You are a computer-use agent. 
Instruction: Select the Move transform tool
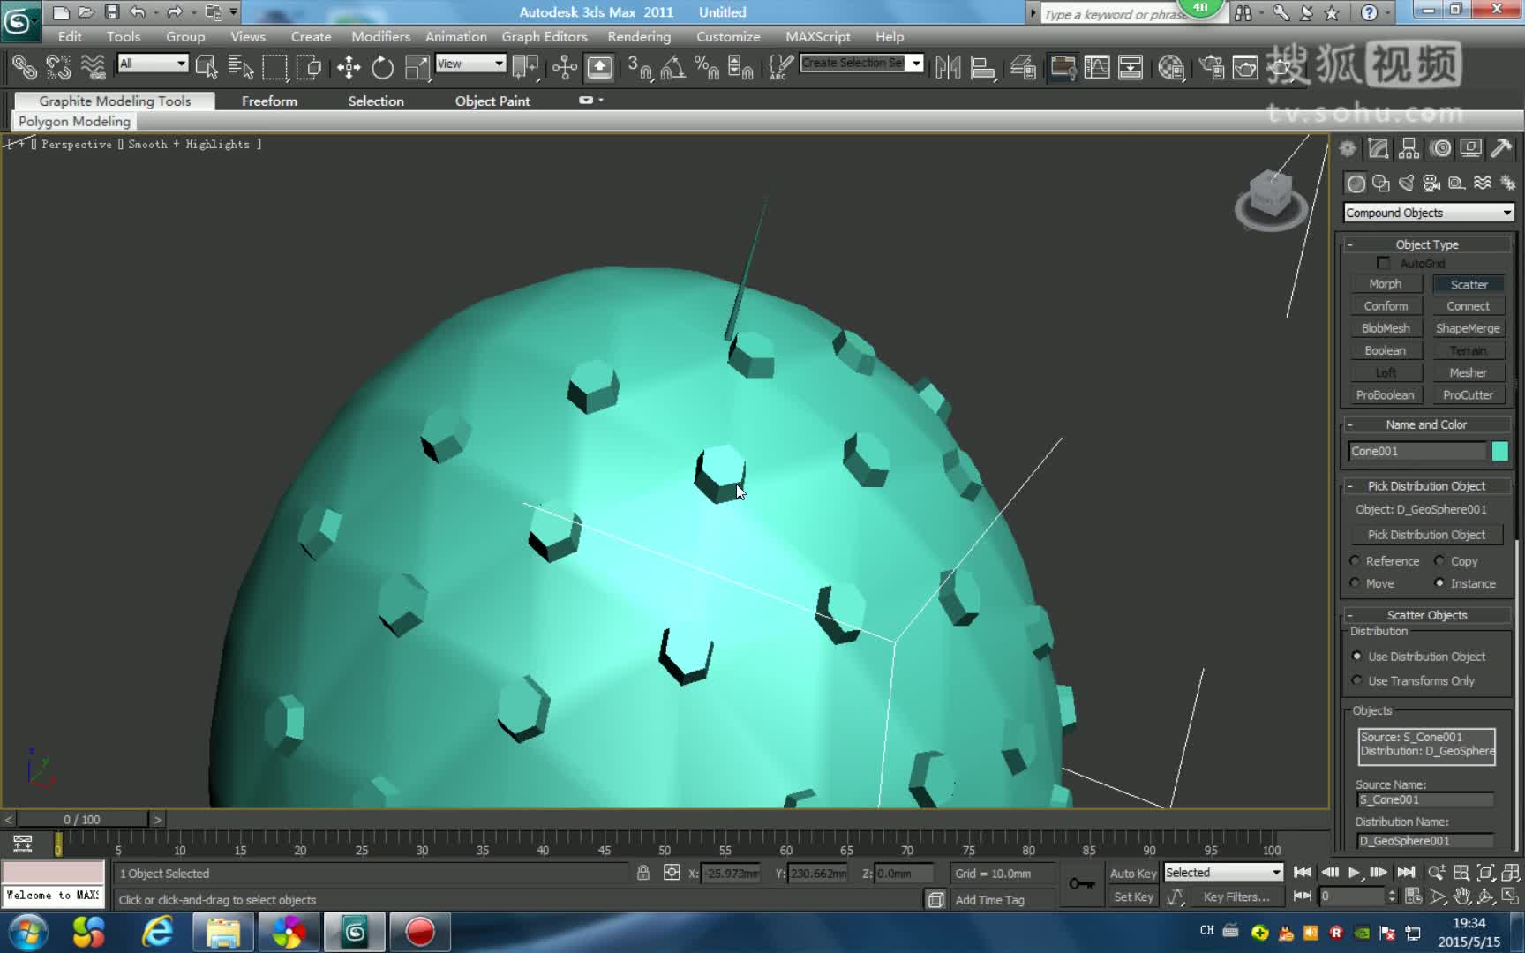click(x=349, y=68)
